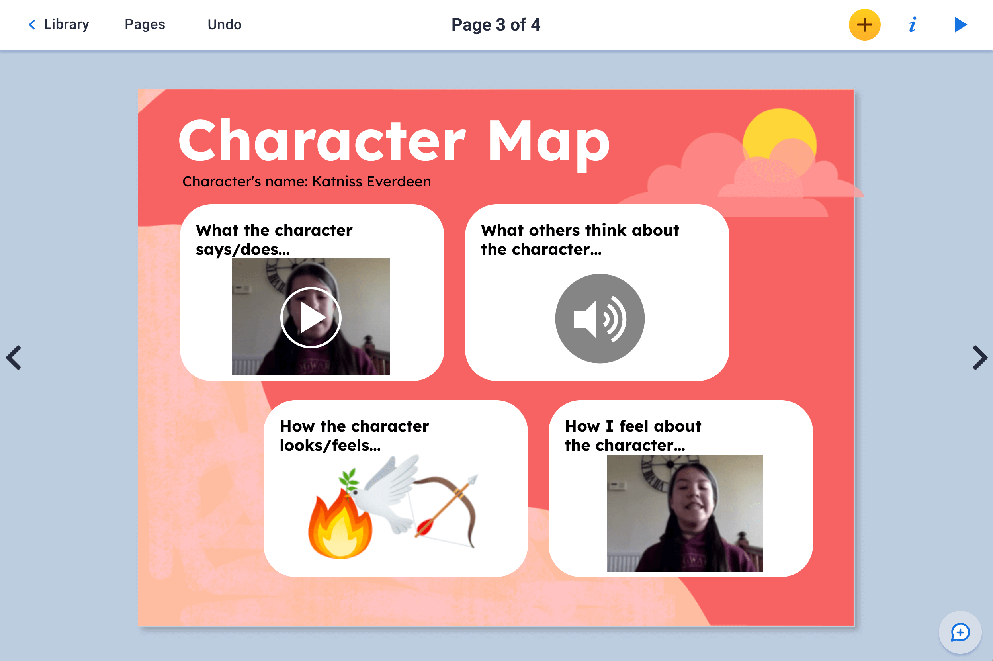Click the video in How I feel box
Viewport: 993px width, 661px height.
coord(684,513)
